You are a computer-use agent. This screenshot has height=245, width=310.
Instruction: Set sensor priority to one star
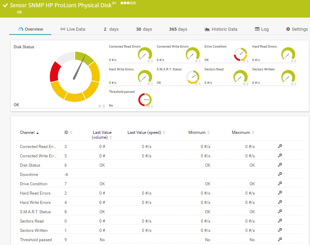click(x=122, y=3)
